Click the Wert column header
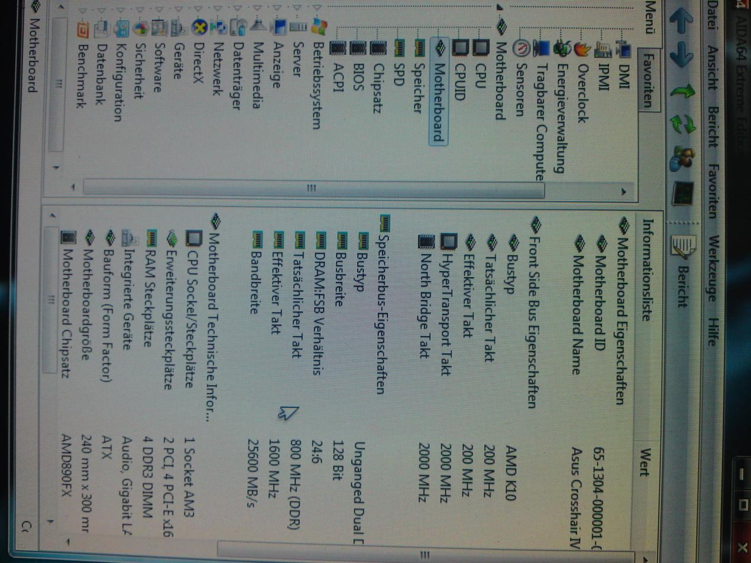Screen dimensions: 751x563 (x=645, y=463)
